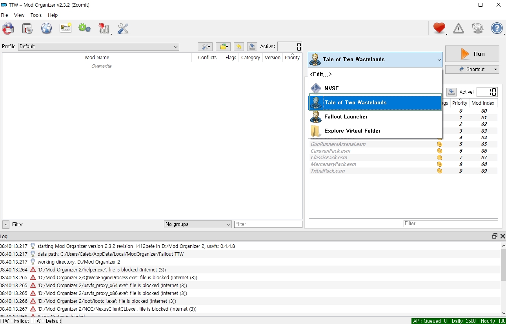506x324 pixels.
Task: Click the Update globe icon
Action: click(477, 28)
